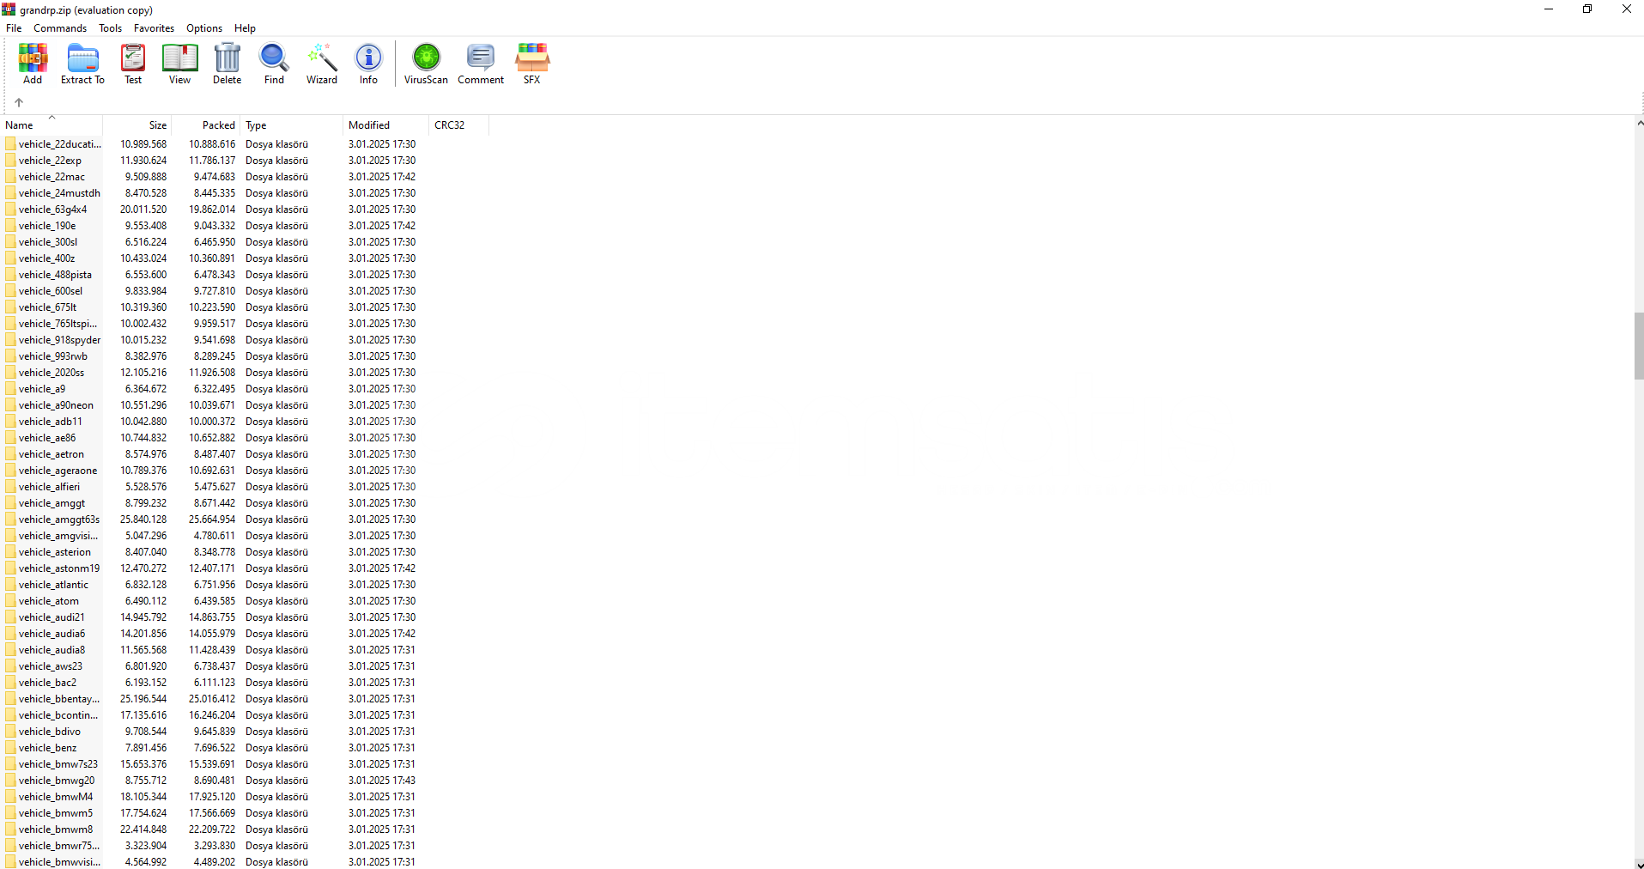
Task: Open the File menu
Action: pyautogui.click(x=14, y=28)
